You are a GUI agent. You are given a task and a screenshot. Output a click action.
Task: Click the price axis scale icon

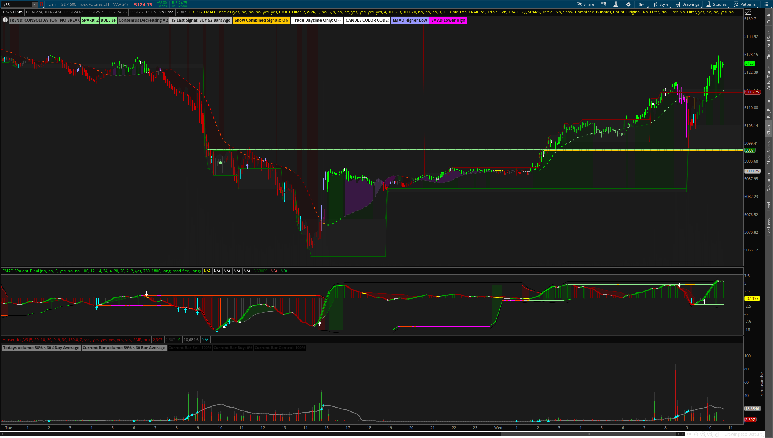coord(748,12)
